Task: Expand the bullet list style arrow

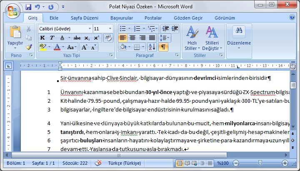Action: [129, 29]
